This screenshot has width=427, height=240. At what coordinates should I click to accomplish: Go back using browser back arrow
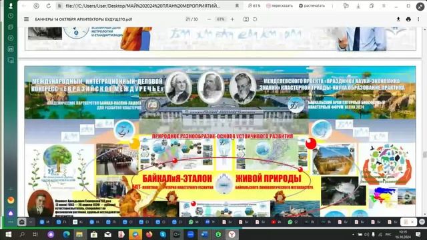(24, 6)
